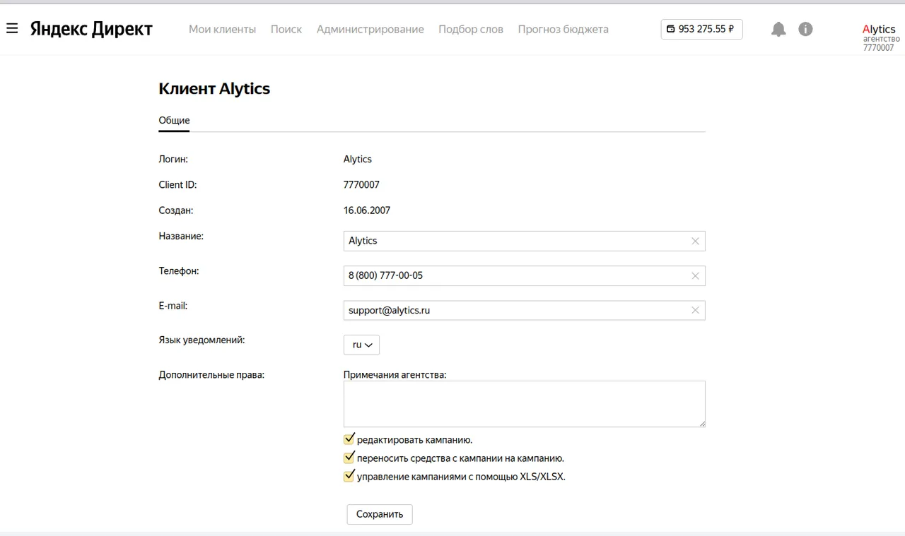Click into the E-mail input field
Viewport: 905px width, 536px height.
tap(525, 310)
